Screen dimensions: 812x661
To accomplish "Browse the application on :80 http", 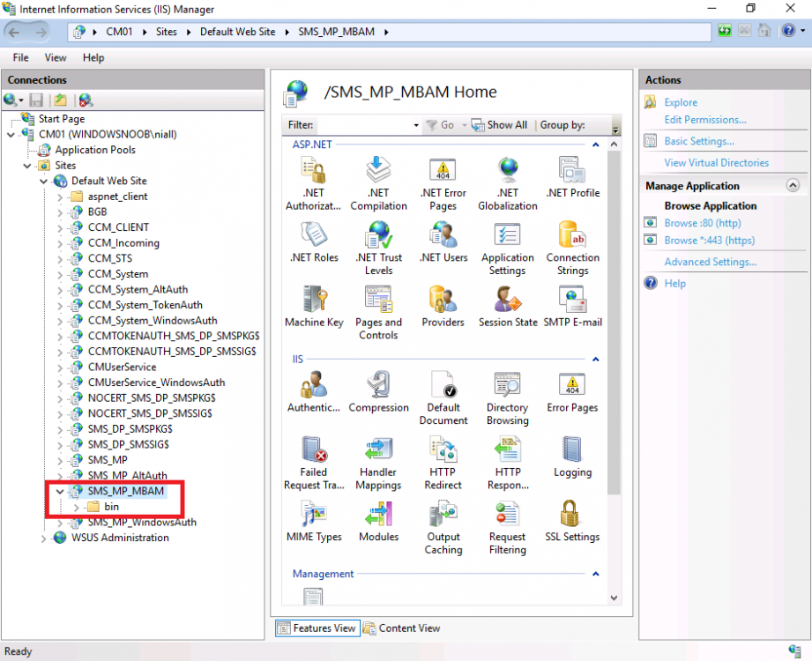I will tap(702, 223).
